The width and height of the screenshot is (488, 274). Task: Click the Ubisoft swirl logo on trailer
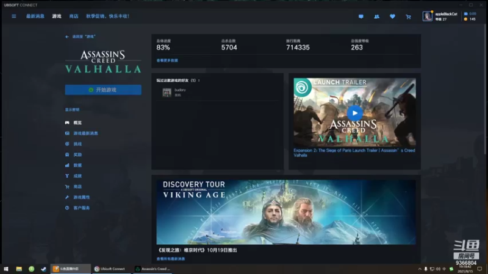302,88
